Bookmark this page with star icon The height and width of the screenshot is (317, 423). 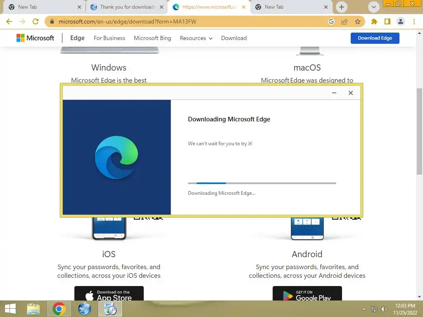pos(358,21)
